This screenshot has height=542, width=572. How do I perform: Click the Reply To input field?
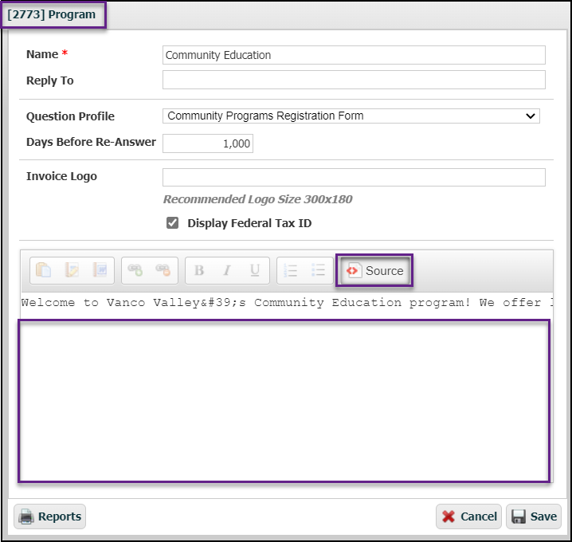click(354, 80)
